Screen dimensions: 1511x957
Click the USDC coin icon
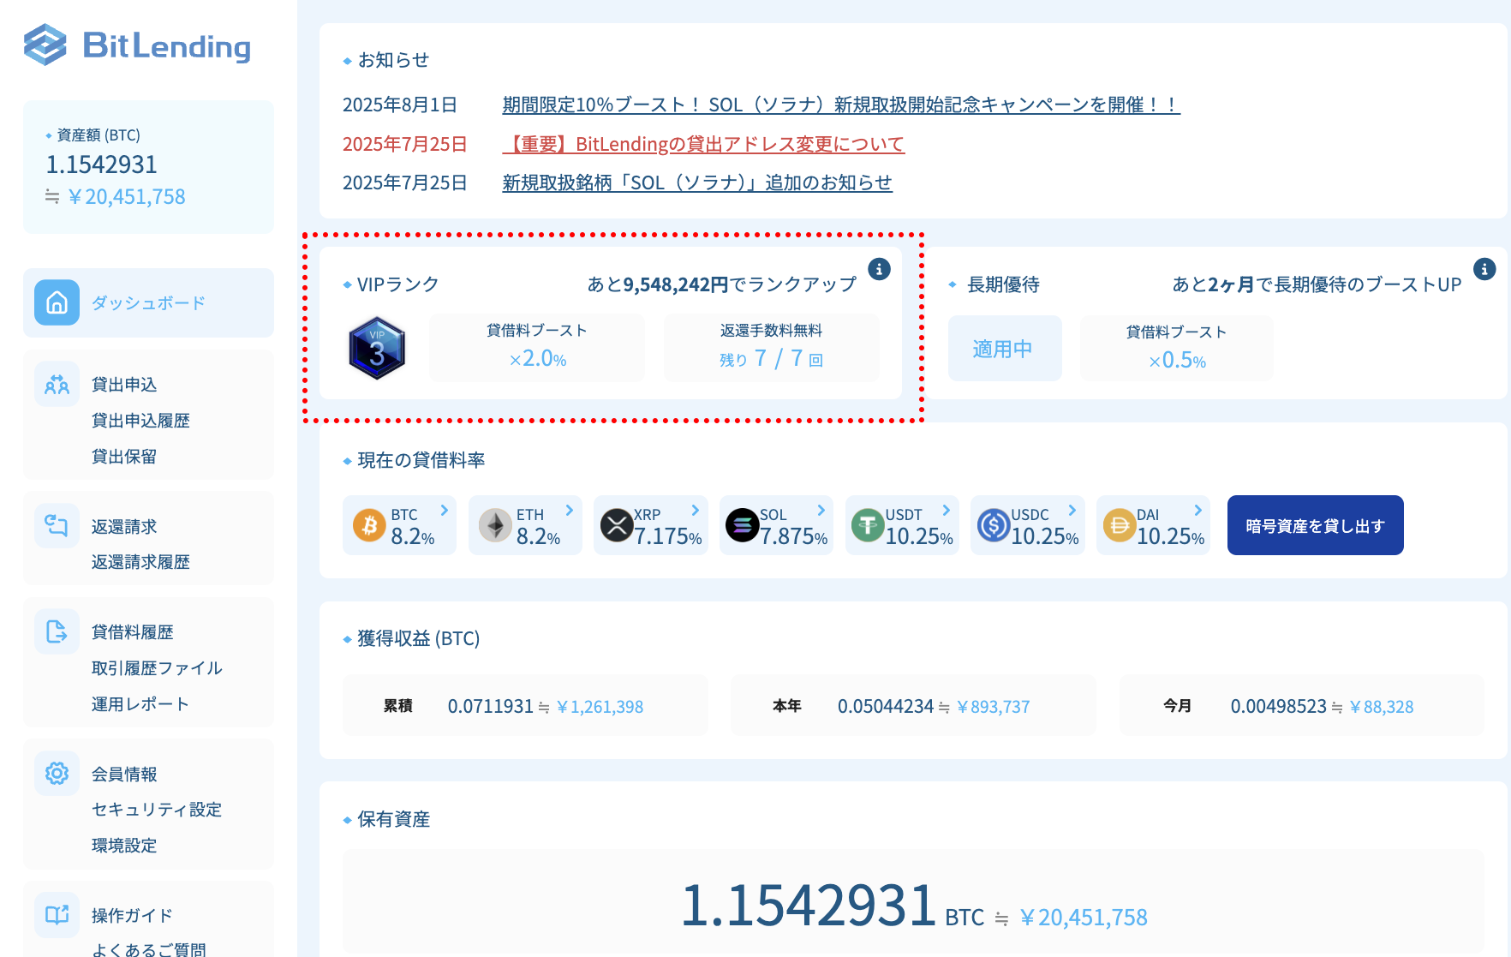pos(994,525)
